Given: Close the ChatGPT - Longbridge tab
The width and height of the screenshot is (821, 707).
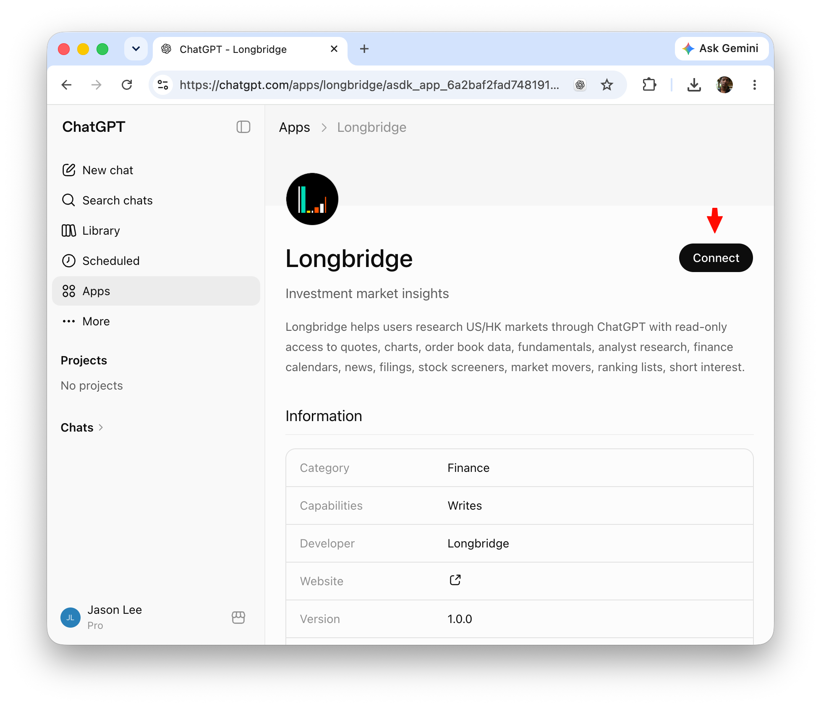Looking at the screenshot, I should (x=334, y=49).
